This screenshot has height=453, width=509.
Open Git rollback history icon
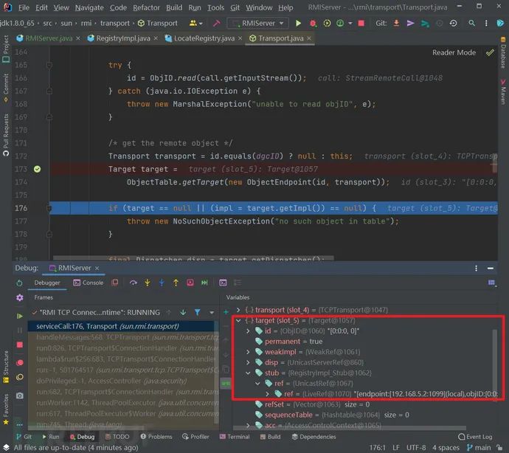[x=454, y=23]
